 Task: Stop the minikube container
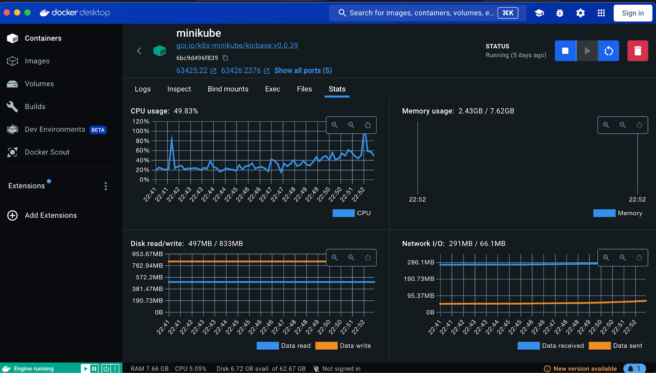pyautogui.click(x=565, y=51)
